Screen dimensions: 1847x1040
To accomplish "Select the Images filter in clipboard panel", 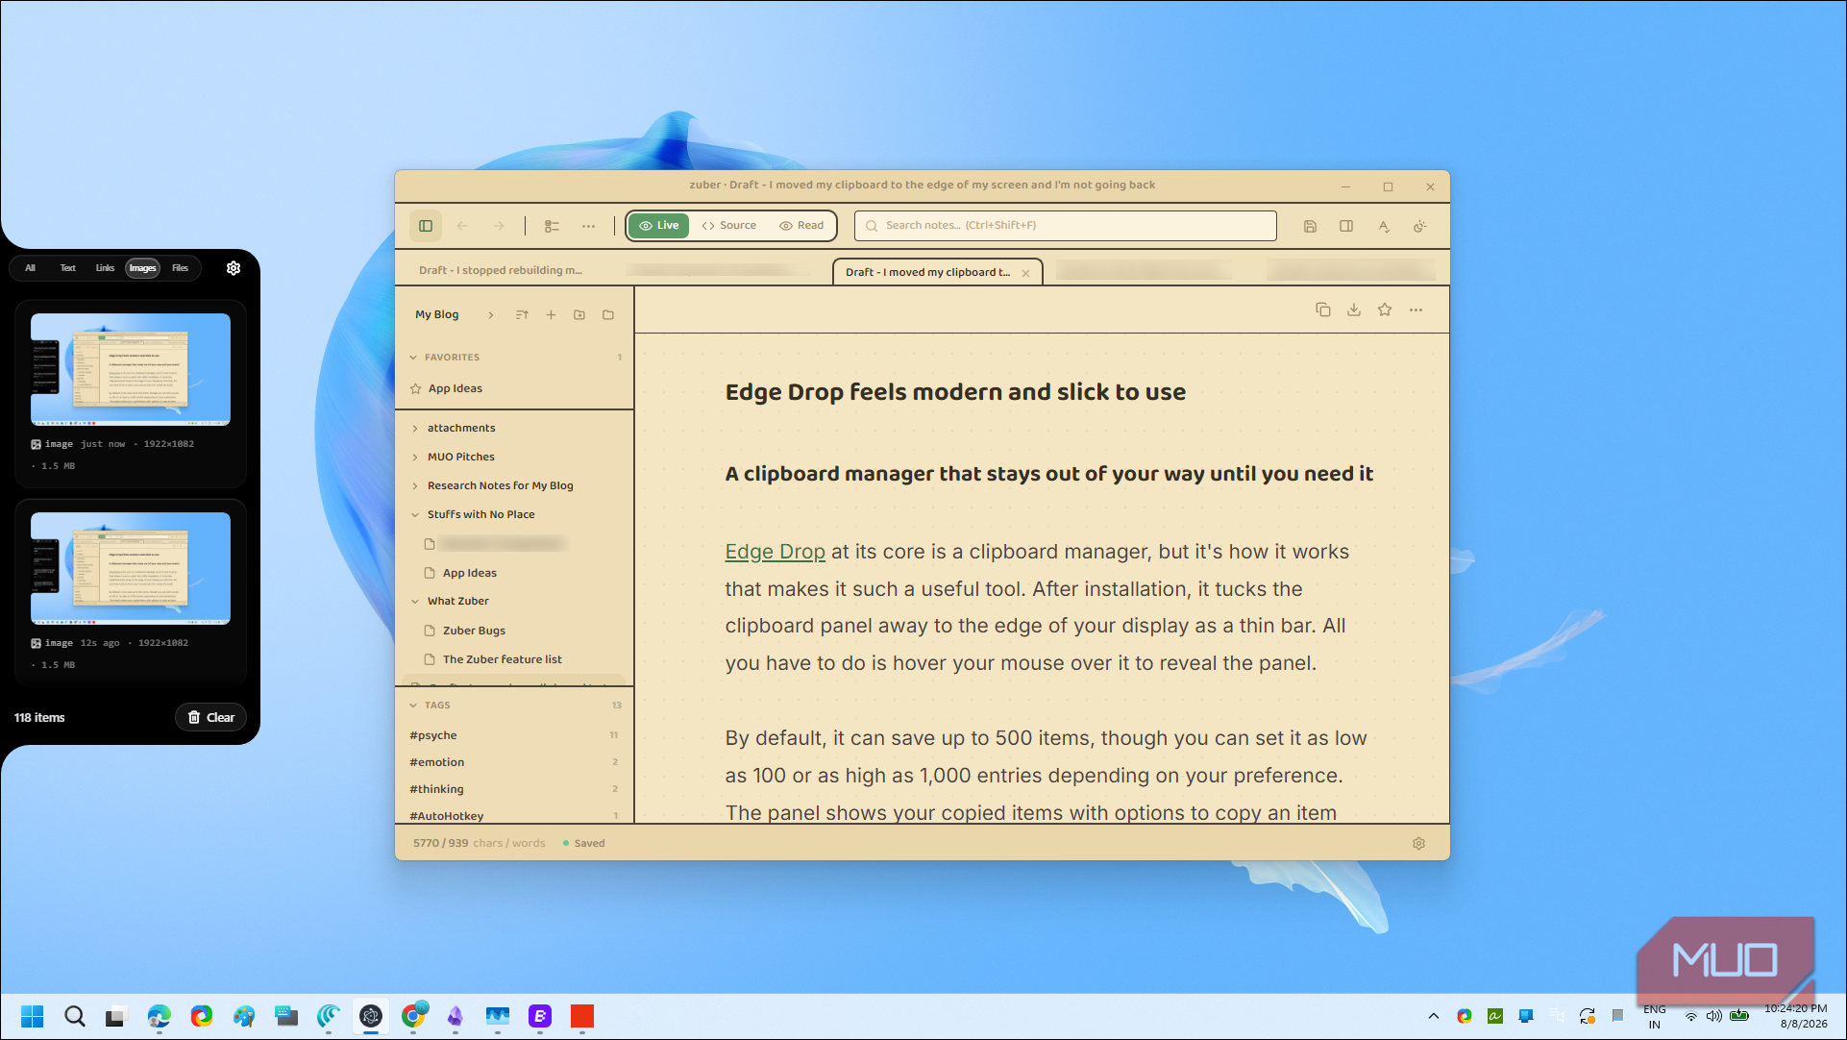I will click(x=142, y=268).
